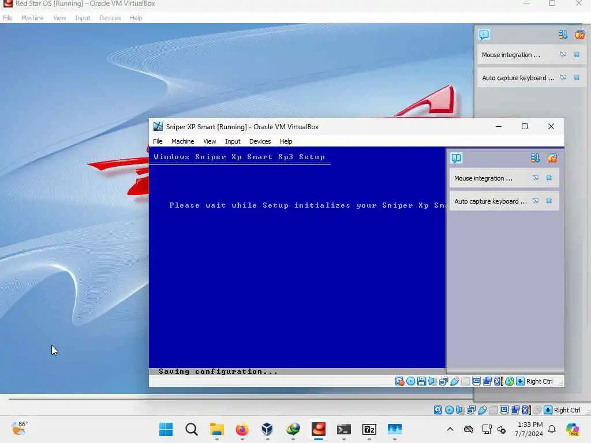591x443 pixels.
Task: Click the recording indicator in Red Star OS status bar
Action: point(515,410)
